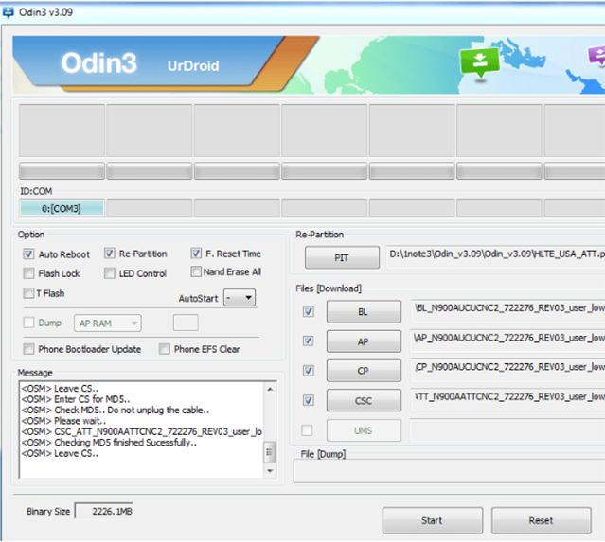Check Nand Erase All
The image size is (605, 542).
pos(196,271)
